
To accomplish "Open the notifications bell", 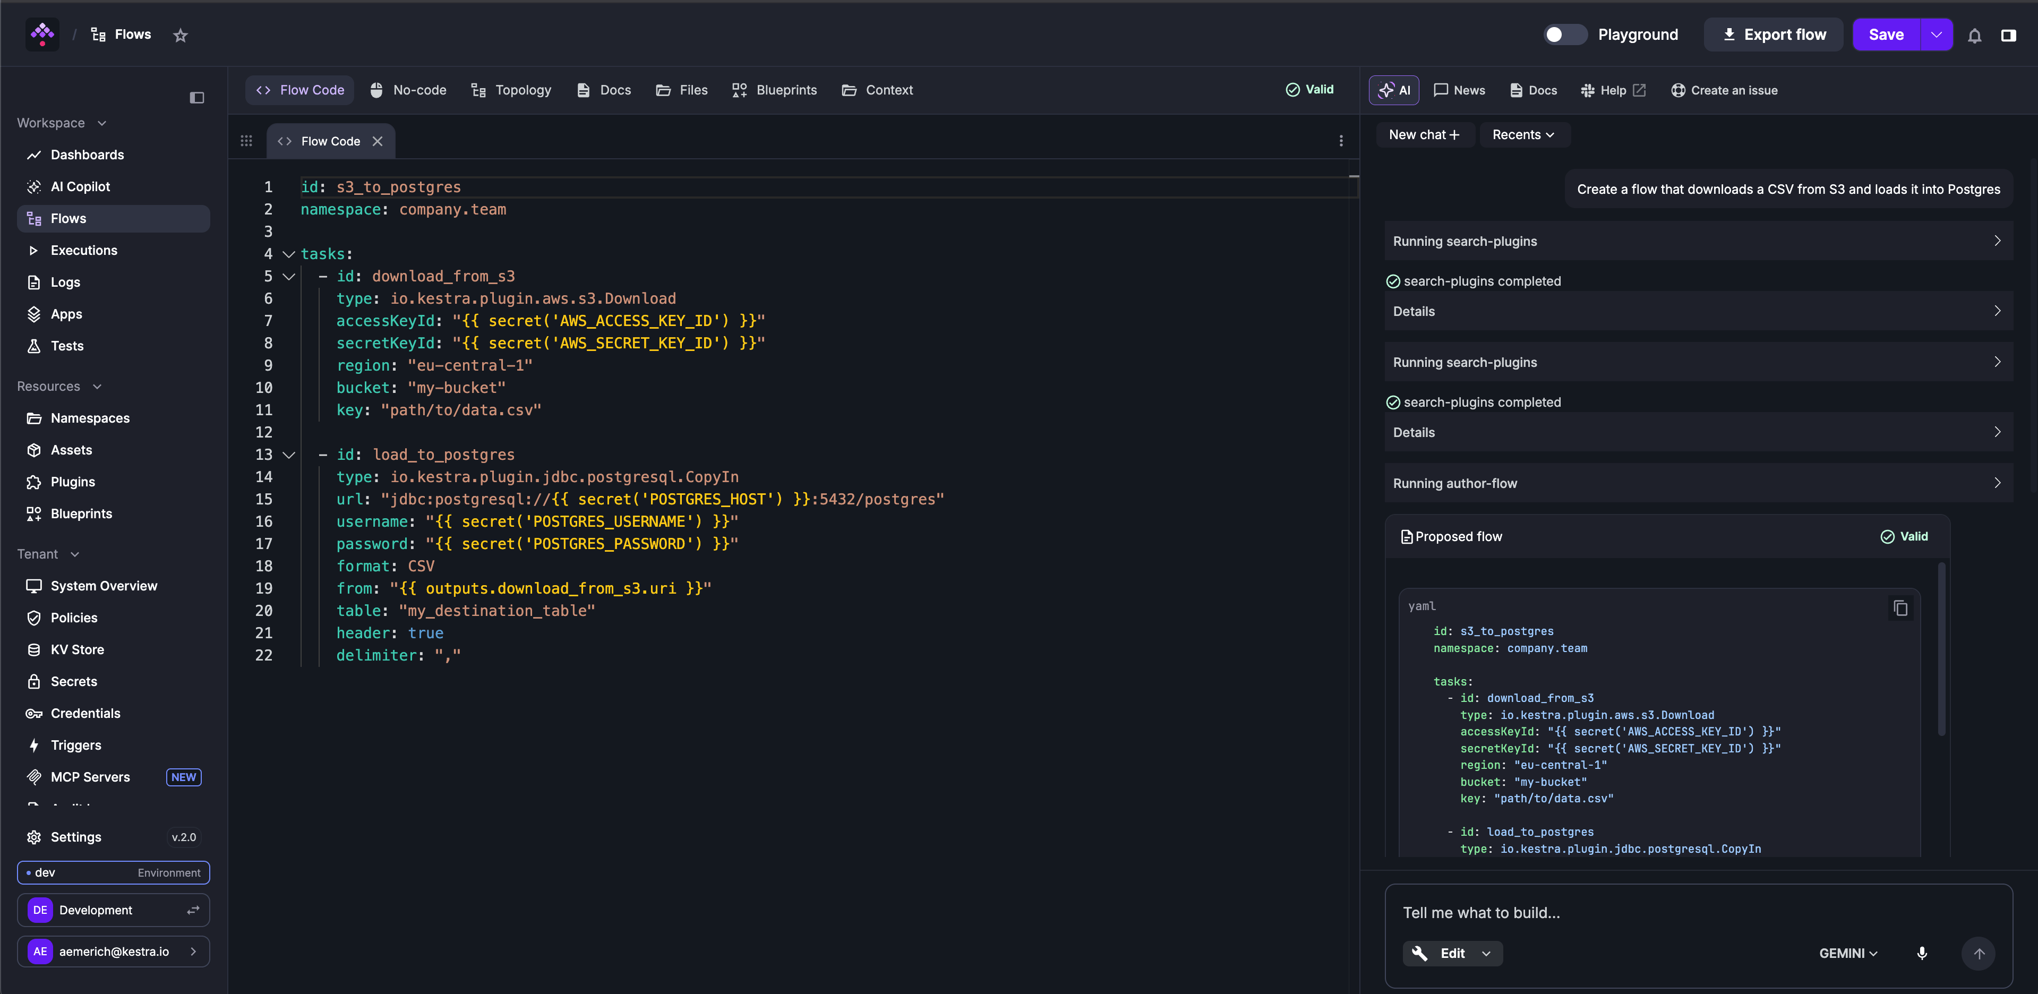I will [x=1974, y=35].
